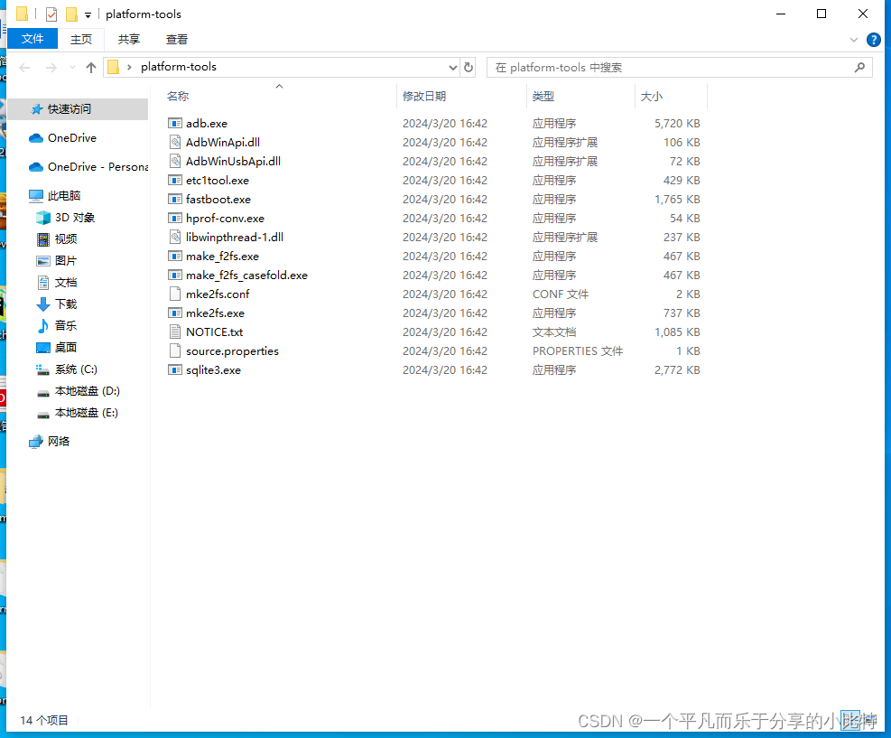Click the properties checkmark quick access icon
Image resolution: width=891 pixels, height=738 pixels.
pos(51,14)
